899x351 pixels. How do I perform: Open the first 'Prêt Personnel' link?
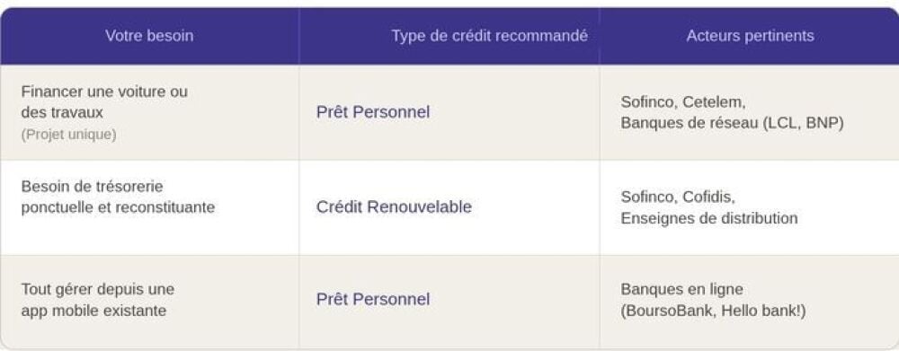[x=373, y=112]
